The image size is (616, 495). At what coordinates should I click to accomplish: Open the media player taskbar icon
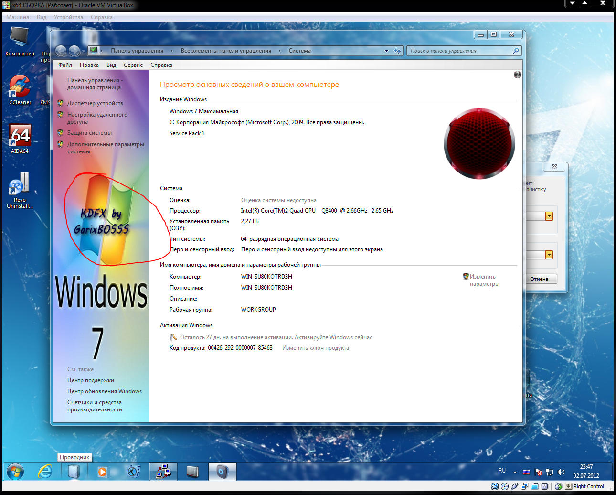102,472
